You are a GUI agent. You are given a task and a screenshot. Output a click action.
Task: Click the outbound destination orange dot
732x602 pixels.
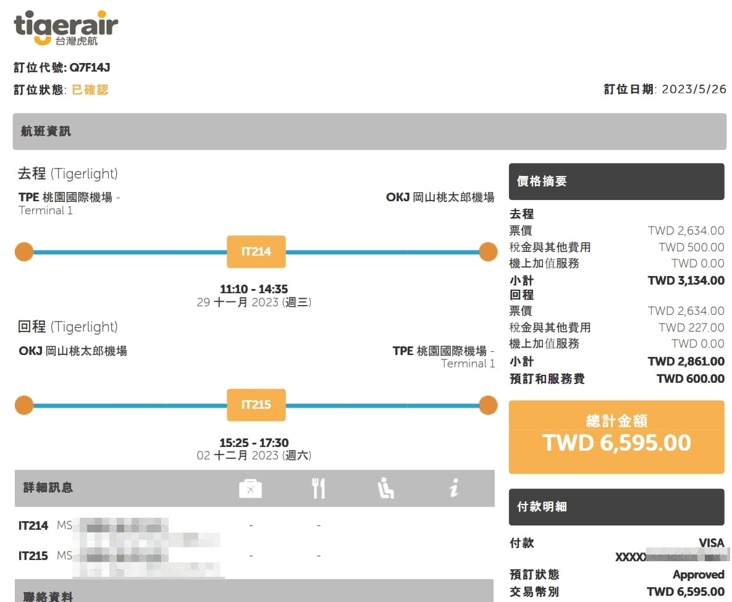(x=489, y=252)
